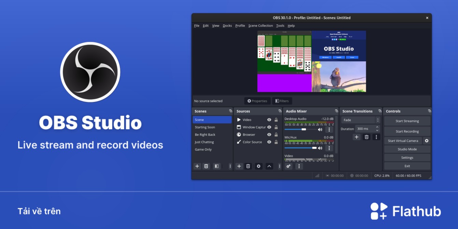Open Audio Mixer bottom three-dot menu
The width and height of the screenshot is (458, 229).
[x=299, y=166]
